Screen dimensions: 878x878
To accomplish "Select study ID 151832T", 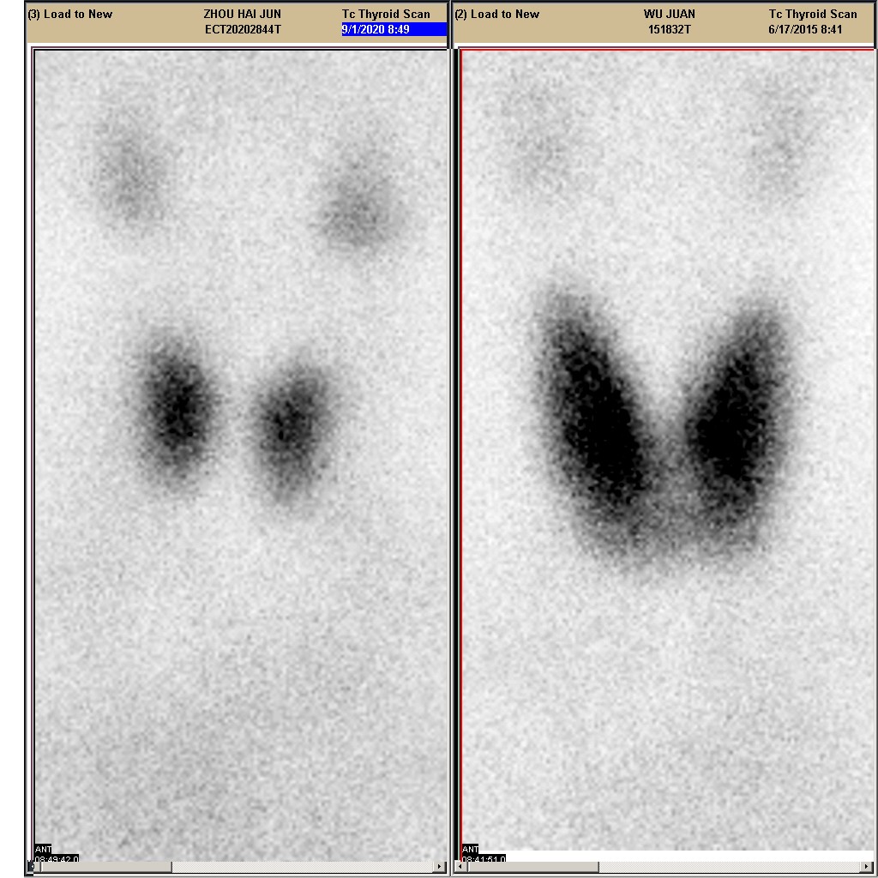I will (670, 30).
